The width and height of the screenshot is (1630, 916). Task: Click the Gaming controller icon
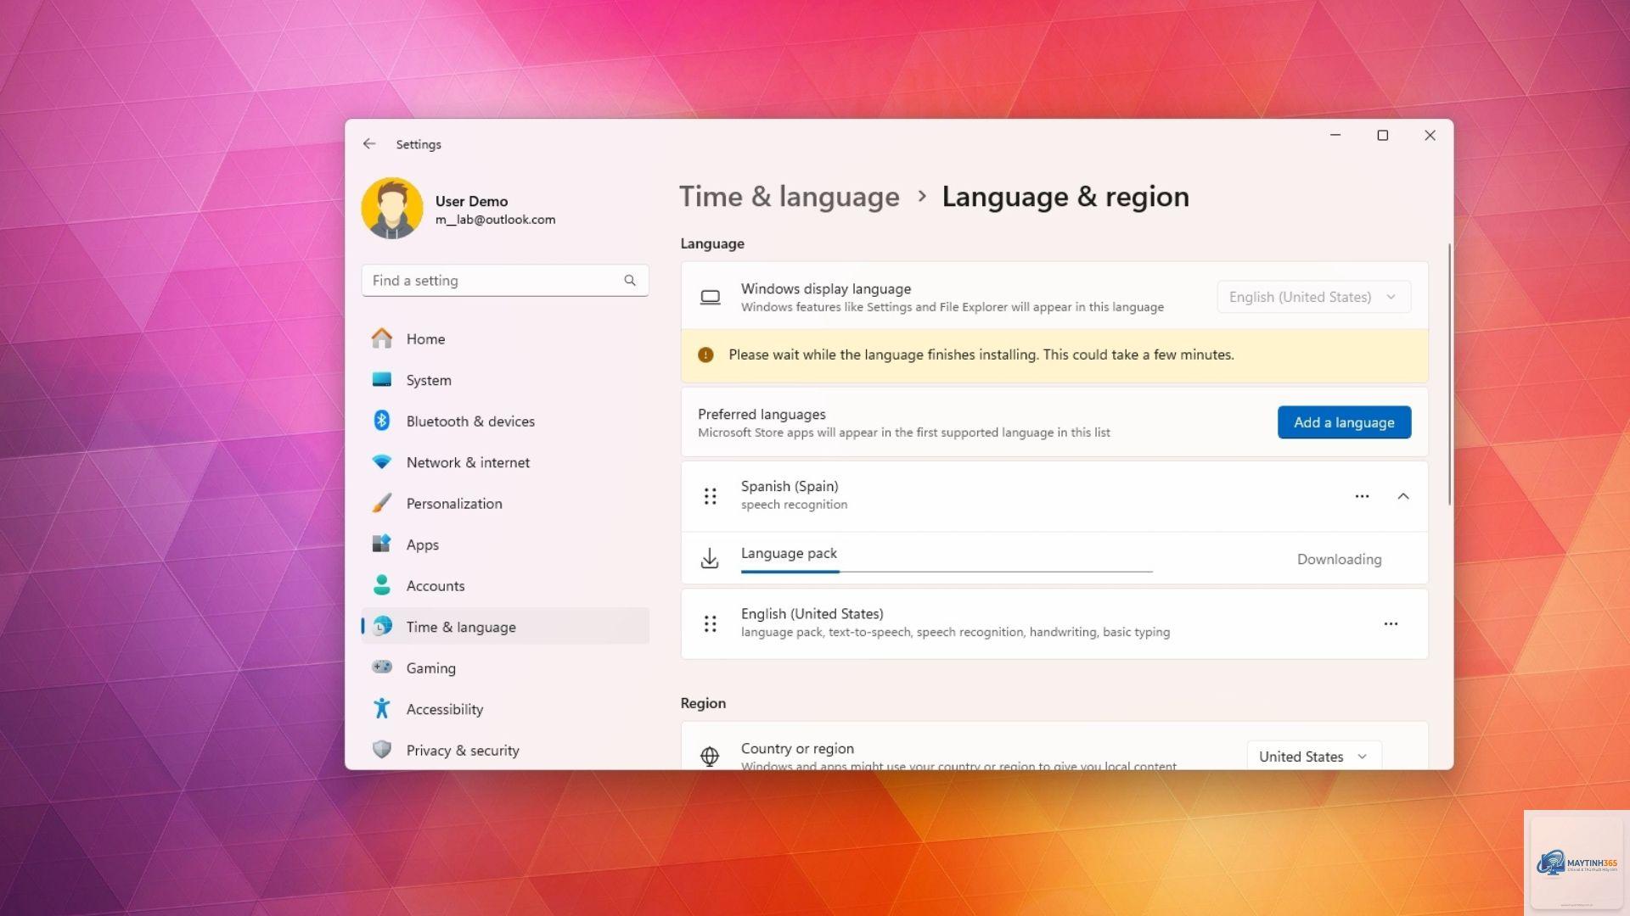point(382,667)
